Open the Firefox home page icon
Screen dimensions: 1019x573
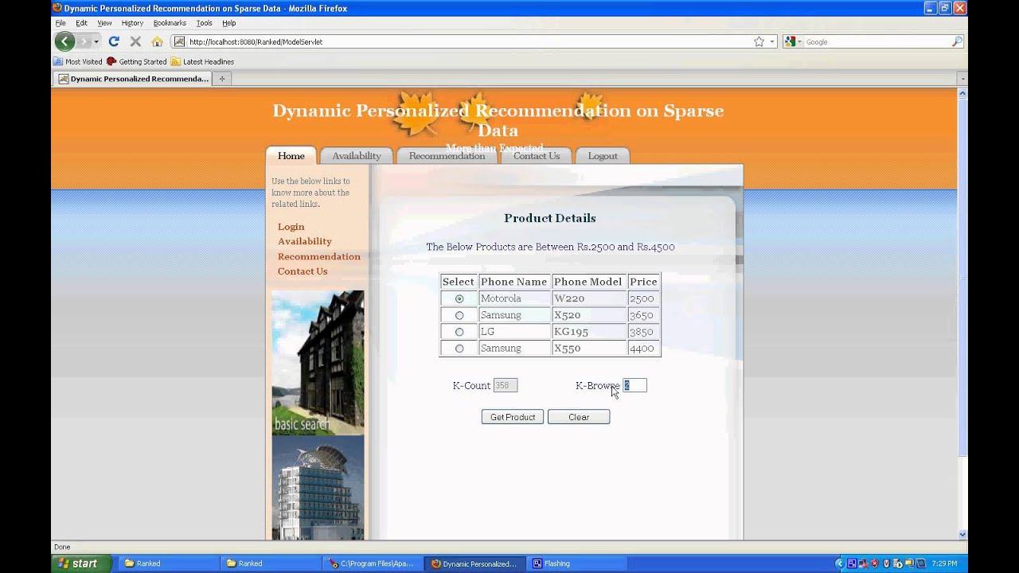157,41
